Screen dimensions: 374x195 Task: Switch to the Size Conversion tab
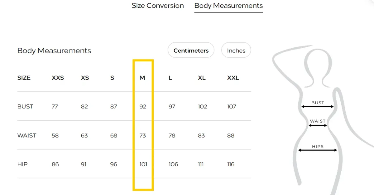click(158, 6)
